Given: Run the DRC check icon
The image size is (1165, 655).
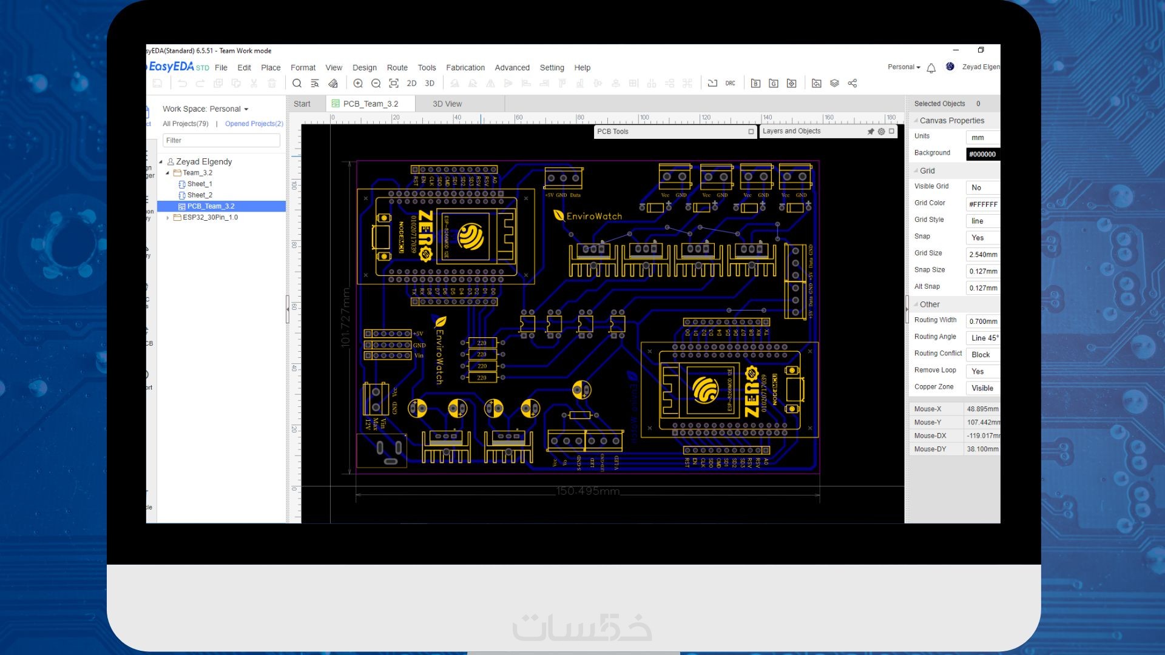Looking at the screenshot, I should (730, 84).
